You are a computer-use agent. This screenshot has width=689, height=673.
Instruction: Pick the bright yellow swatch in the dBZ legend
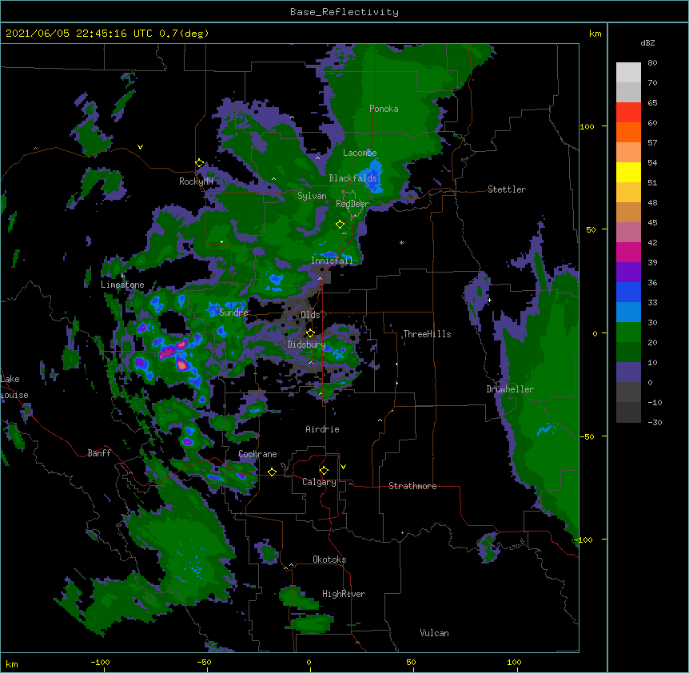628,172
